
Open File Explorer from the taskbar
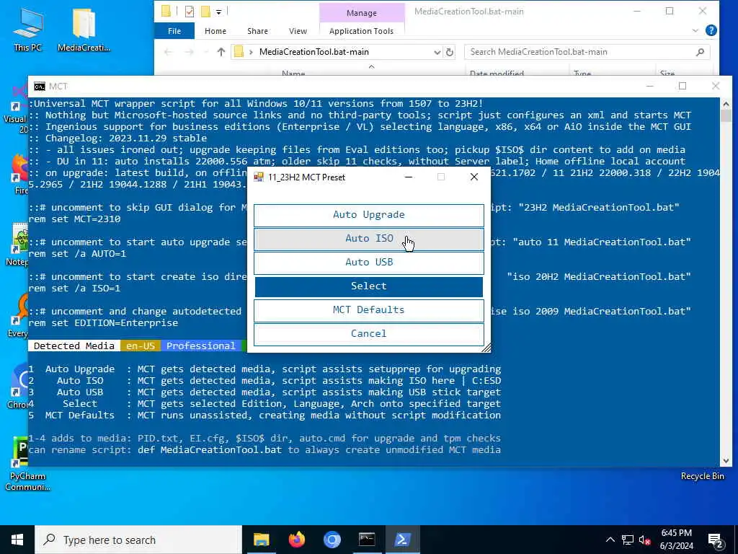[x=261, y=540]
